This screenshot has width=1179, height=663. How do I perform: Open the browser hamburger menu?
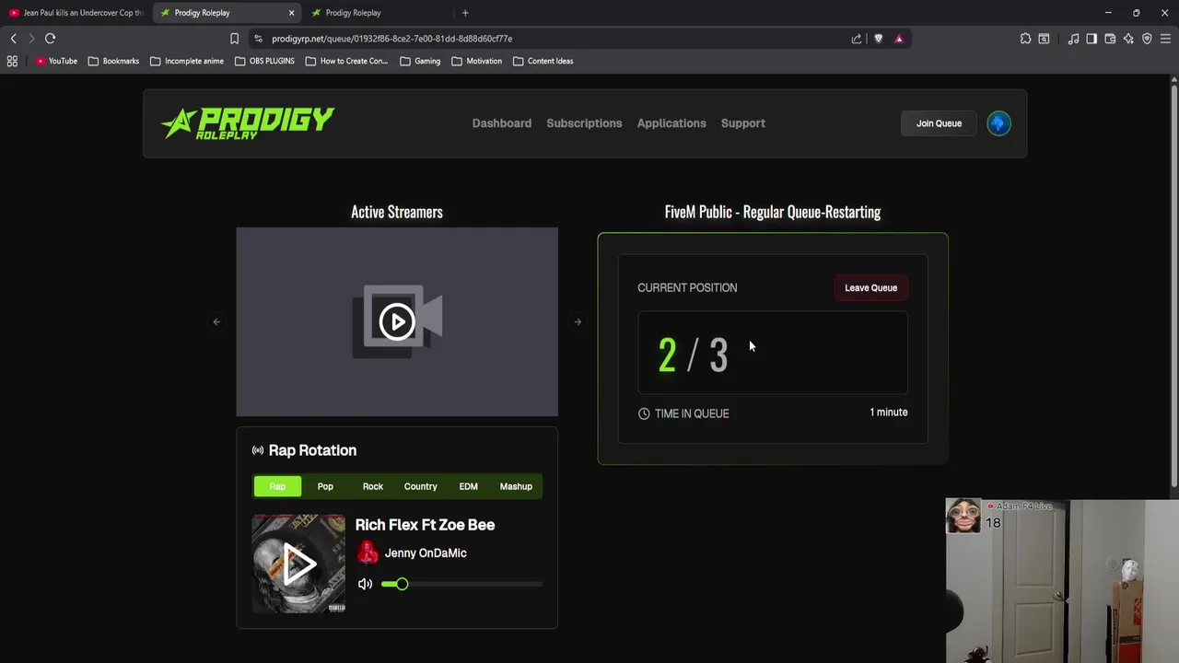point(1165,39)
